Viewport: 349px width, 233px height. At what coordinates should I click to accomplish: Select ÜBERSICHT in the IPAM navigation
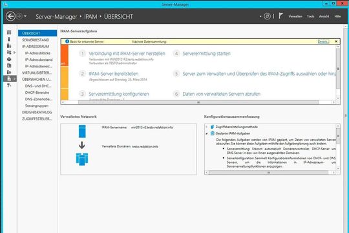[x=37, y=33]
